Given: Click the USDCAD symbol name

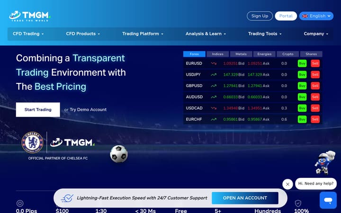Looking at the screenshot, I should (x=194, y=108).
